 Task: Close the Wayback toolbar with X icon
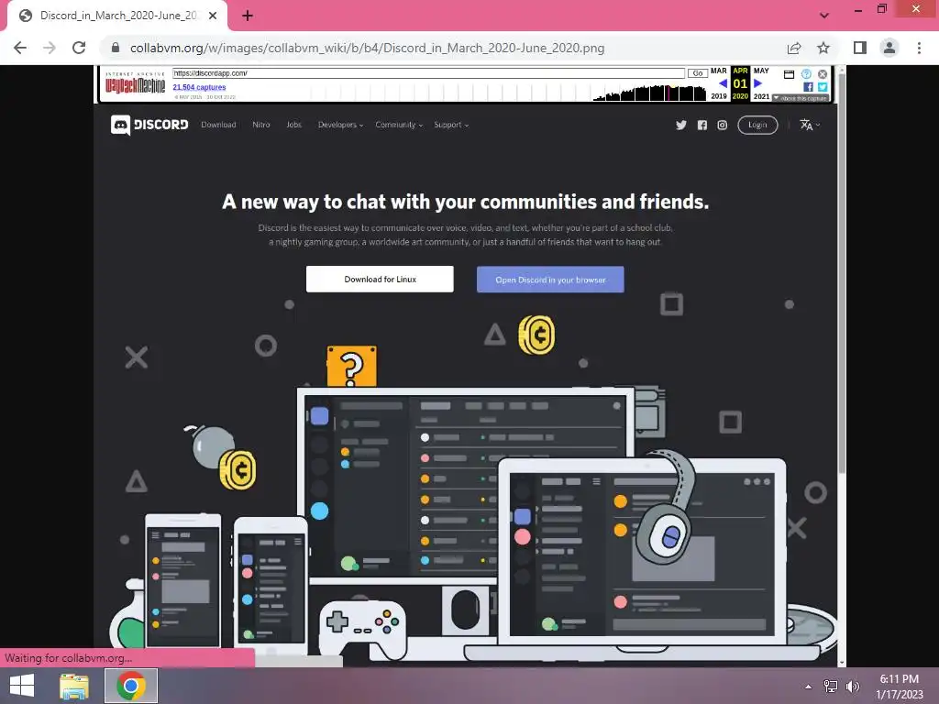823,74
